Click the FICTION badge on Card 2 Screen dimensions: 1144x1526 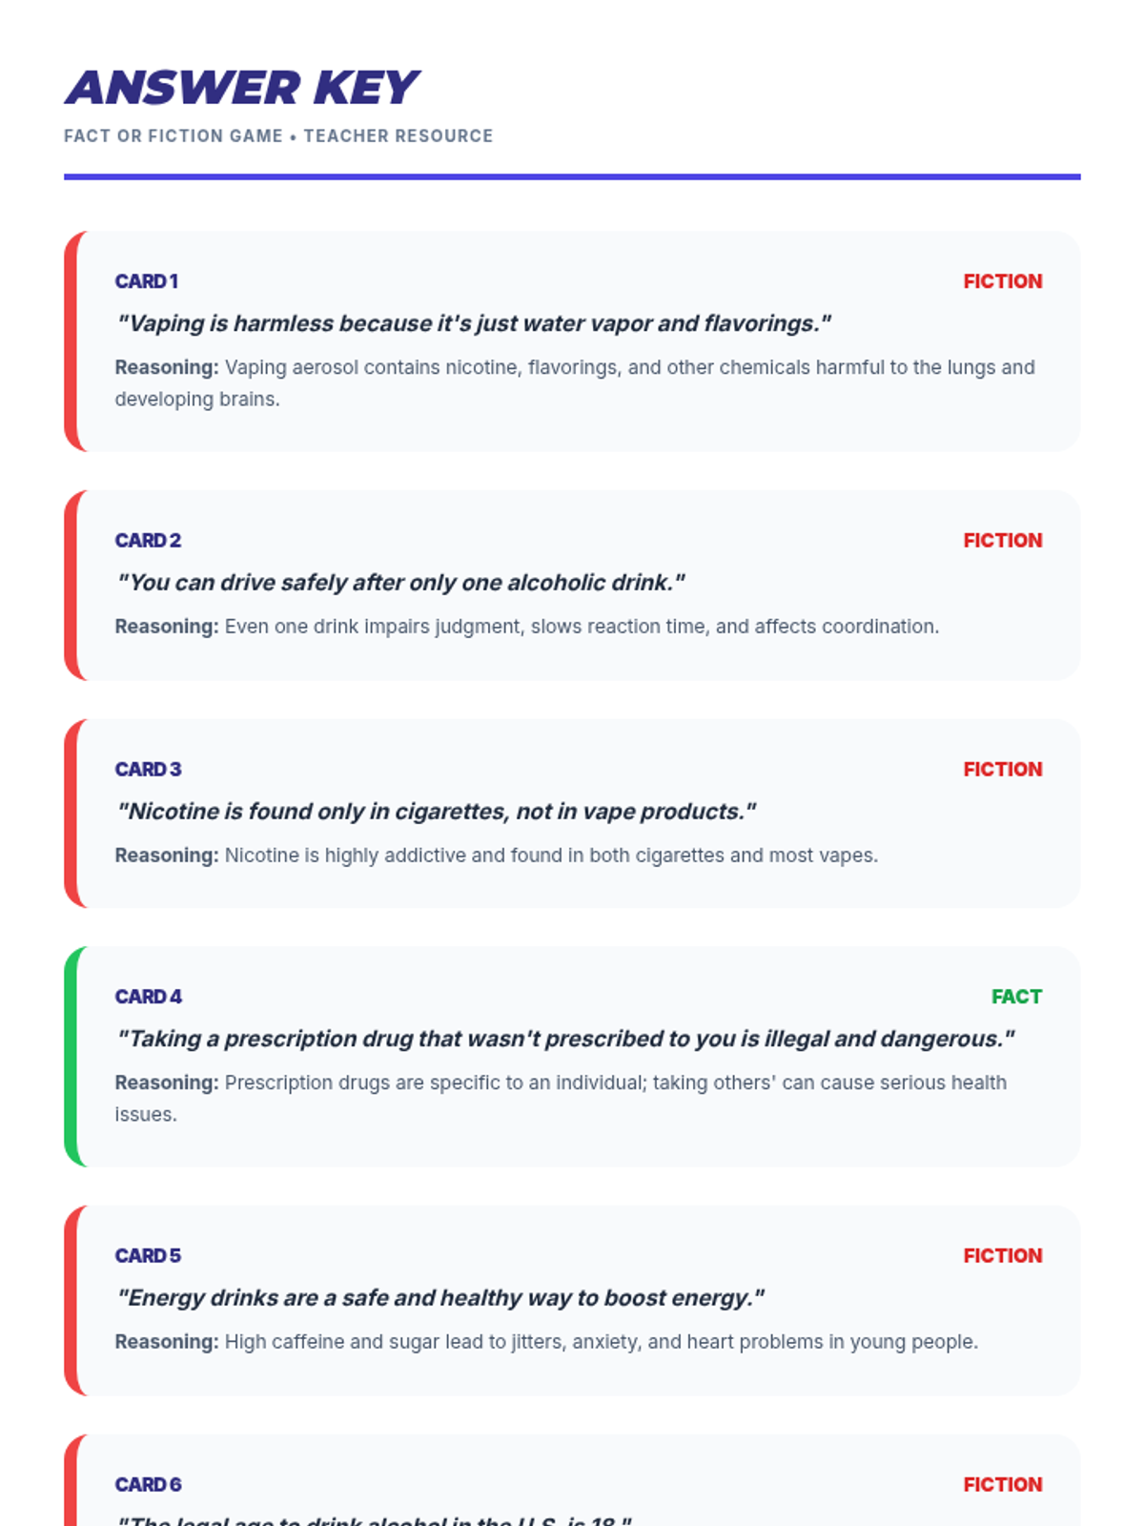pos(1003,541)
